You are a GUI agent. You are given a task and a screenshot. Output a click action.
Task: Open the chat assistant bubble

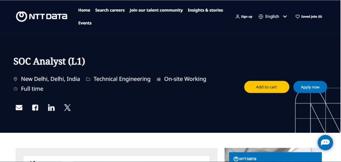(x=325, y=143)
